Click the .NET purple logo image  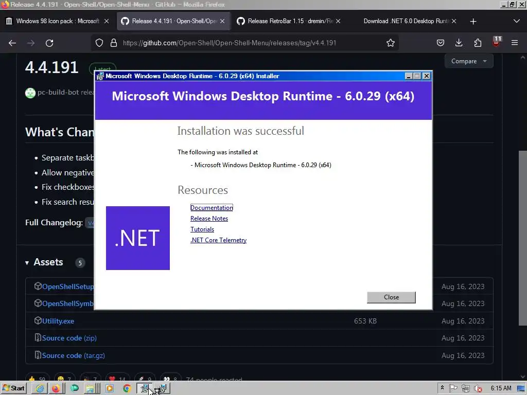(138, 238)
